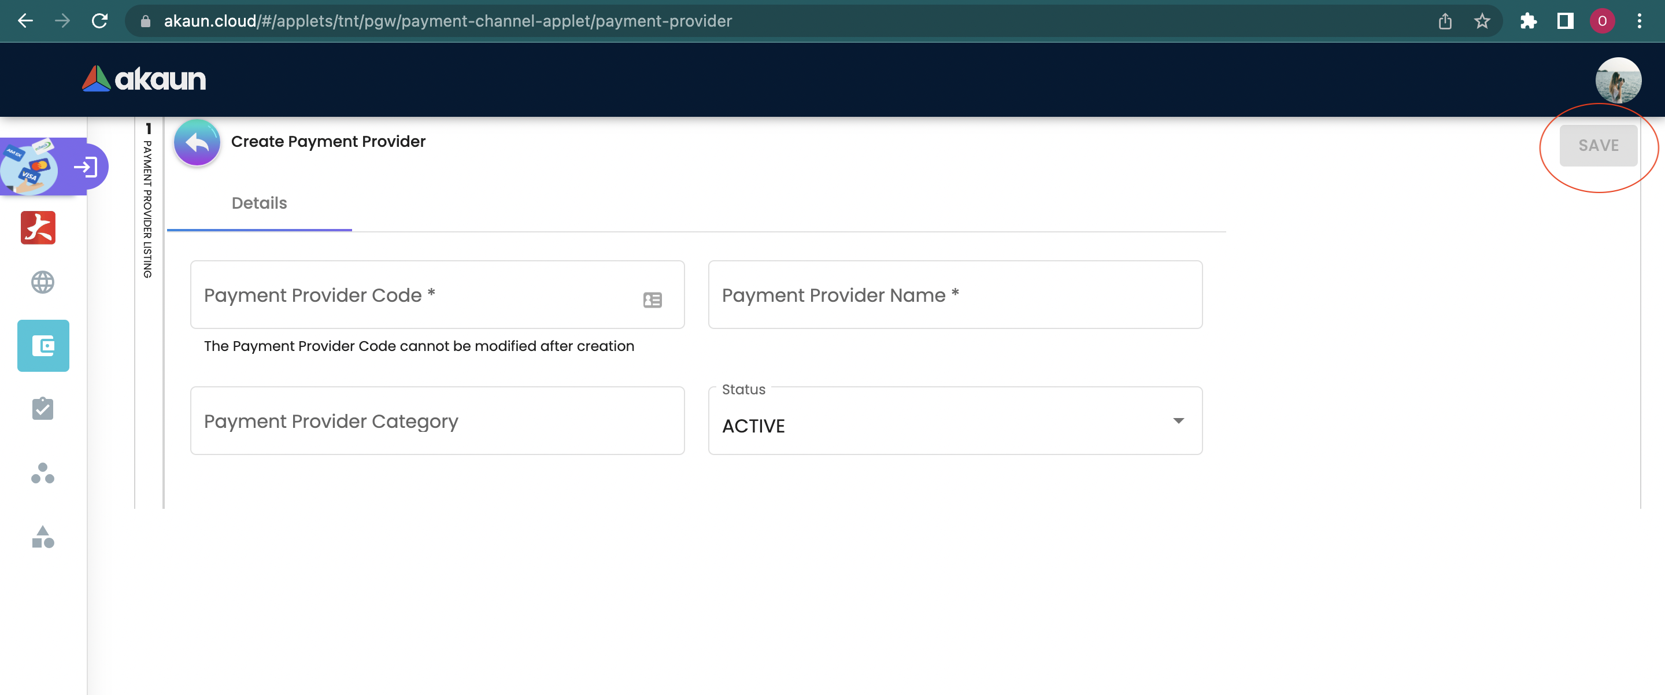Click the payment cards applet thumbnail
Screen dimensions: 1665x695
28,167
